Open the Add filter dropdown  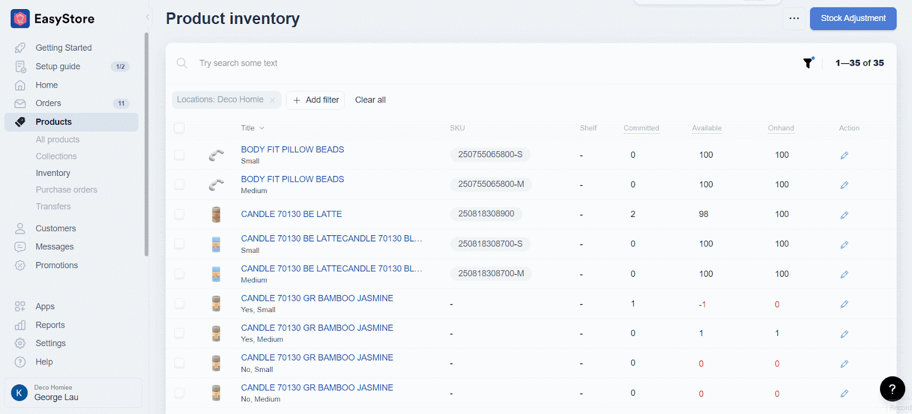[315, 100]
